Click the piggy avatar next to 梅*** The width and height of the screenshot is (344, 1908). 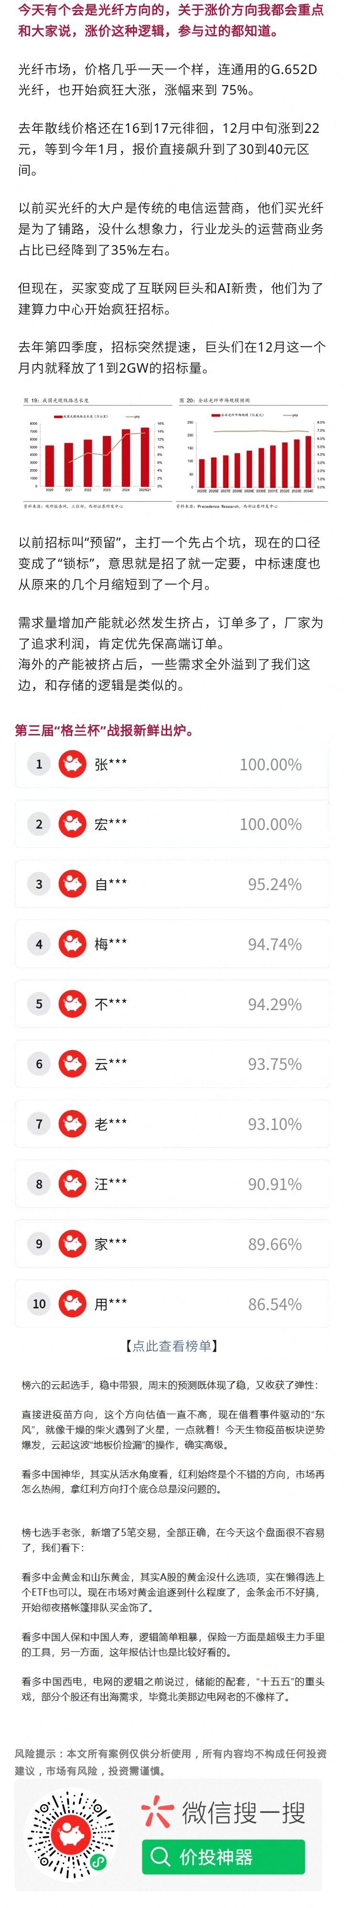73,944
